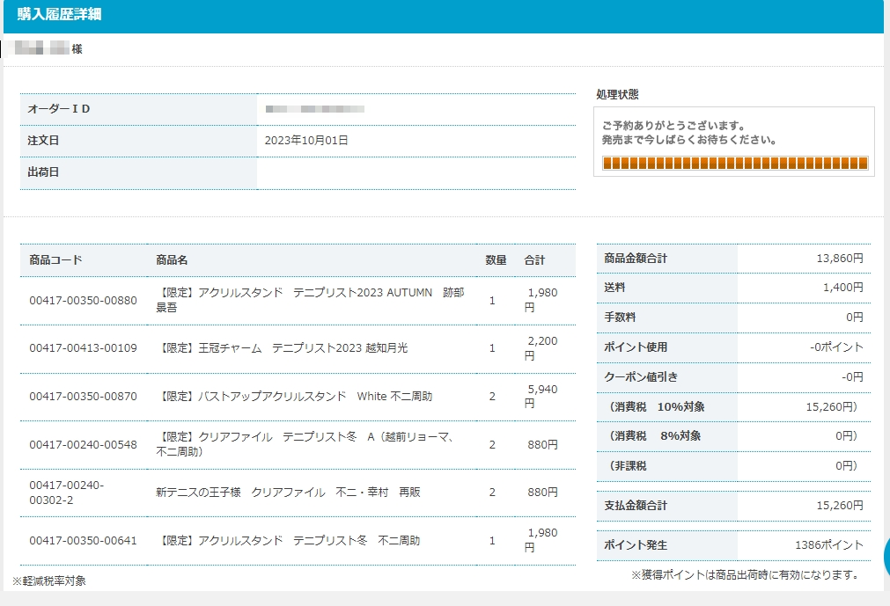
Task: Click the 消費税 8%対象 label
Action: 654,436
